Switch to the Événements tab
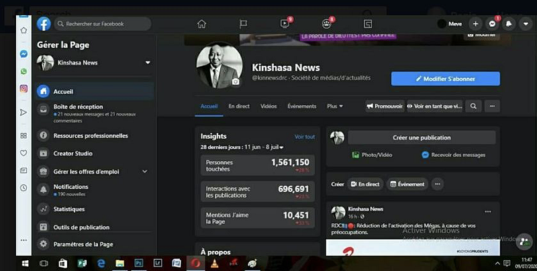 pyautogui.click(x=301, y=106)
